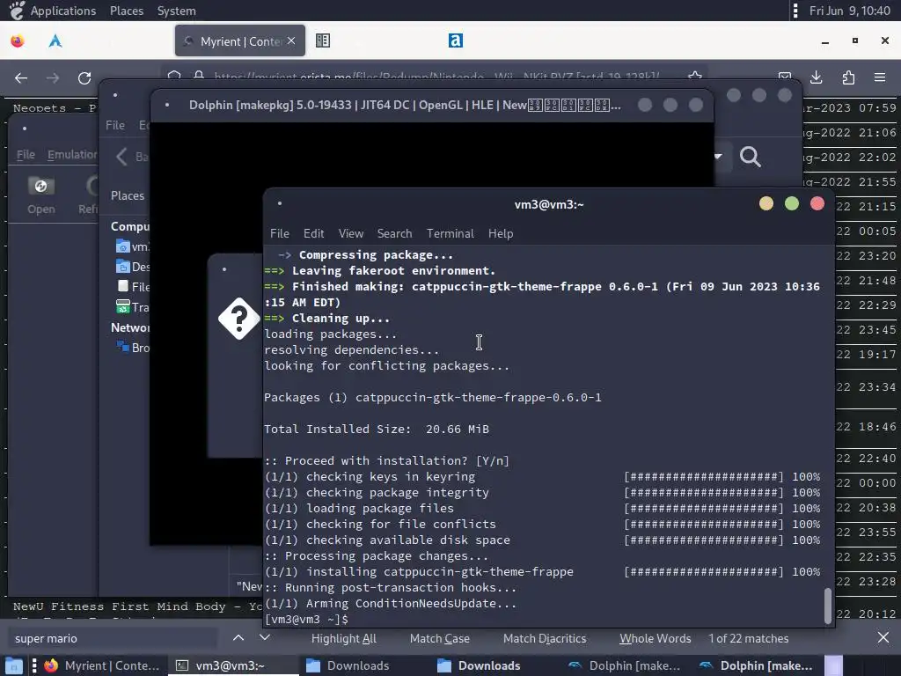Image resolution: width=901 pixels, height=676 pixels.
Task: Click the 'super mario' find input field
Action: point(113,638)
